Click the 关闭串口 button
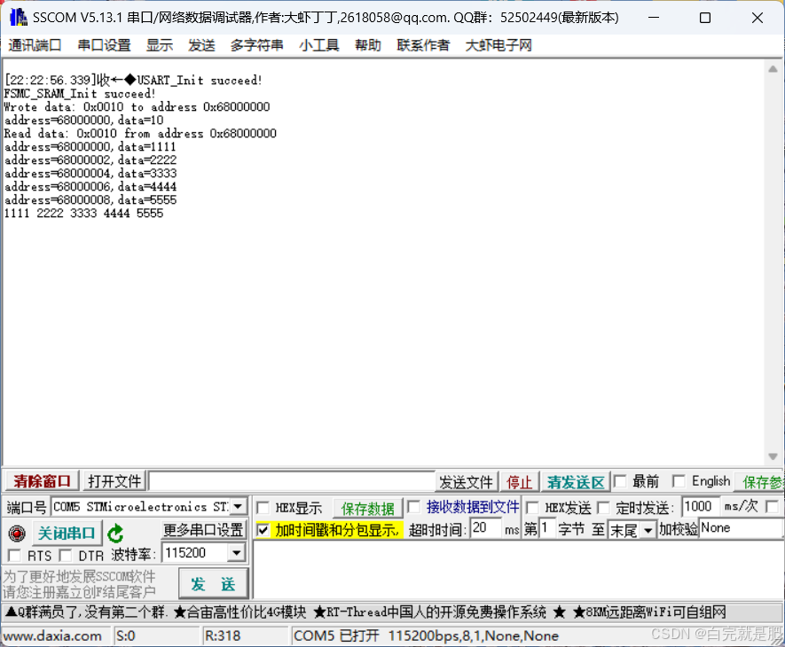785x647 pixels. coord(67,533)
